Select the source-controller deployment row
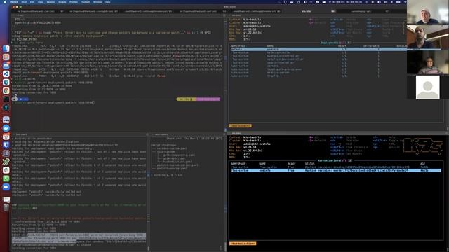The width and height of the screenshot is (449, 252). 319,62
